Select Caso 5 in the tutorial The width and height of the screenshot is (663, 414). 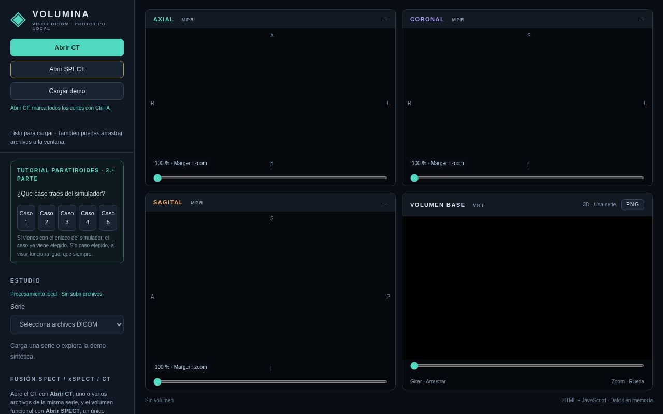click(x=108, y=218)
